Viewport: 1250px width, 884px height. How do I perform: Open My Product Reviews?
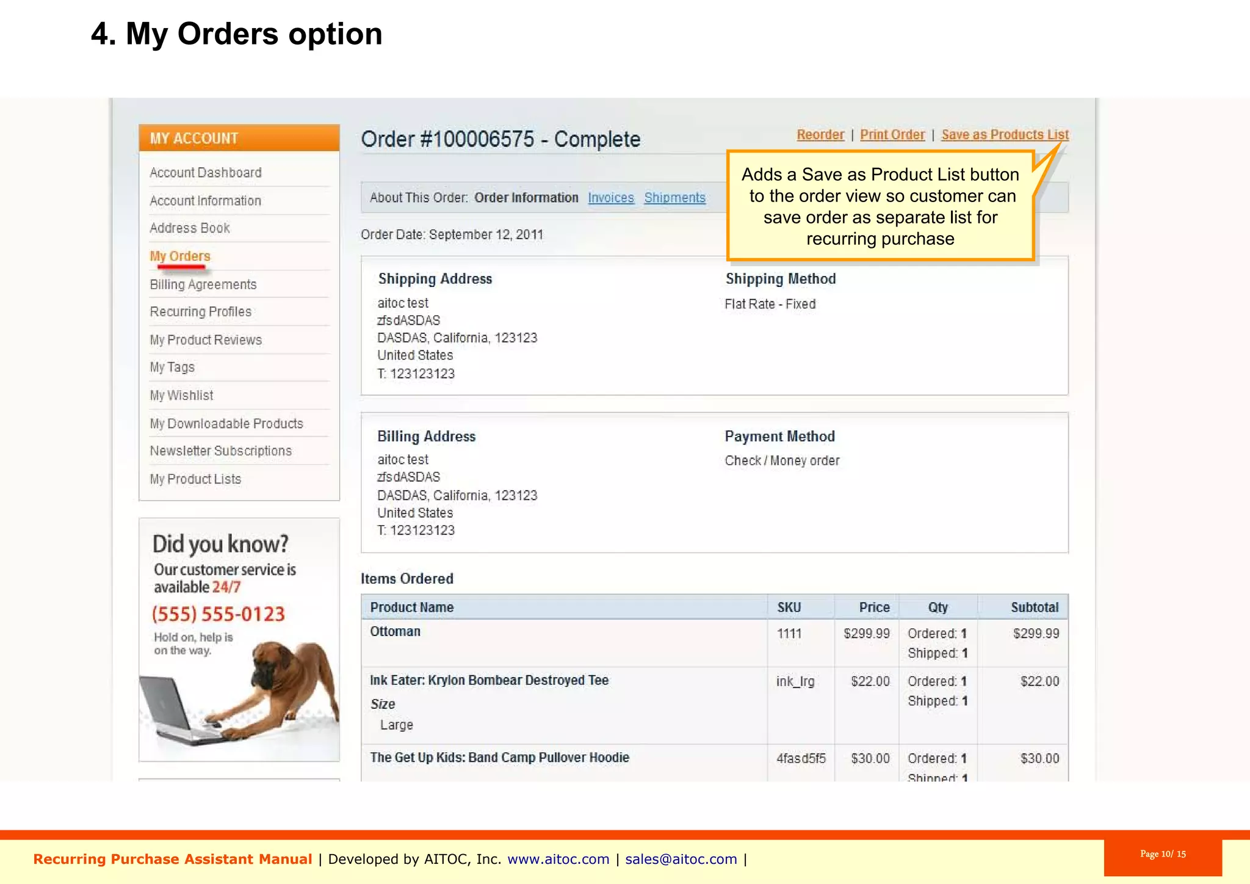pos(206,340)
